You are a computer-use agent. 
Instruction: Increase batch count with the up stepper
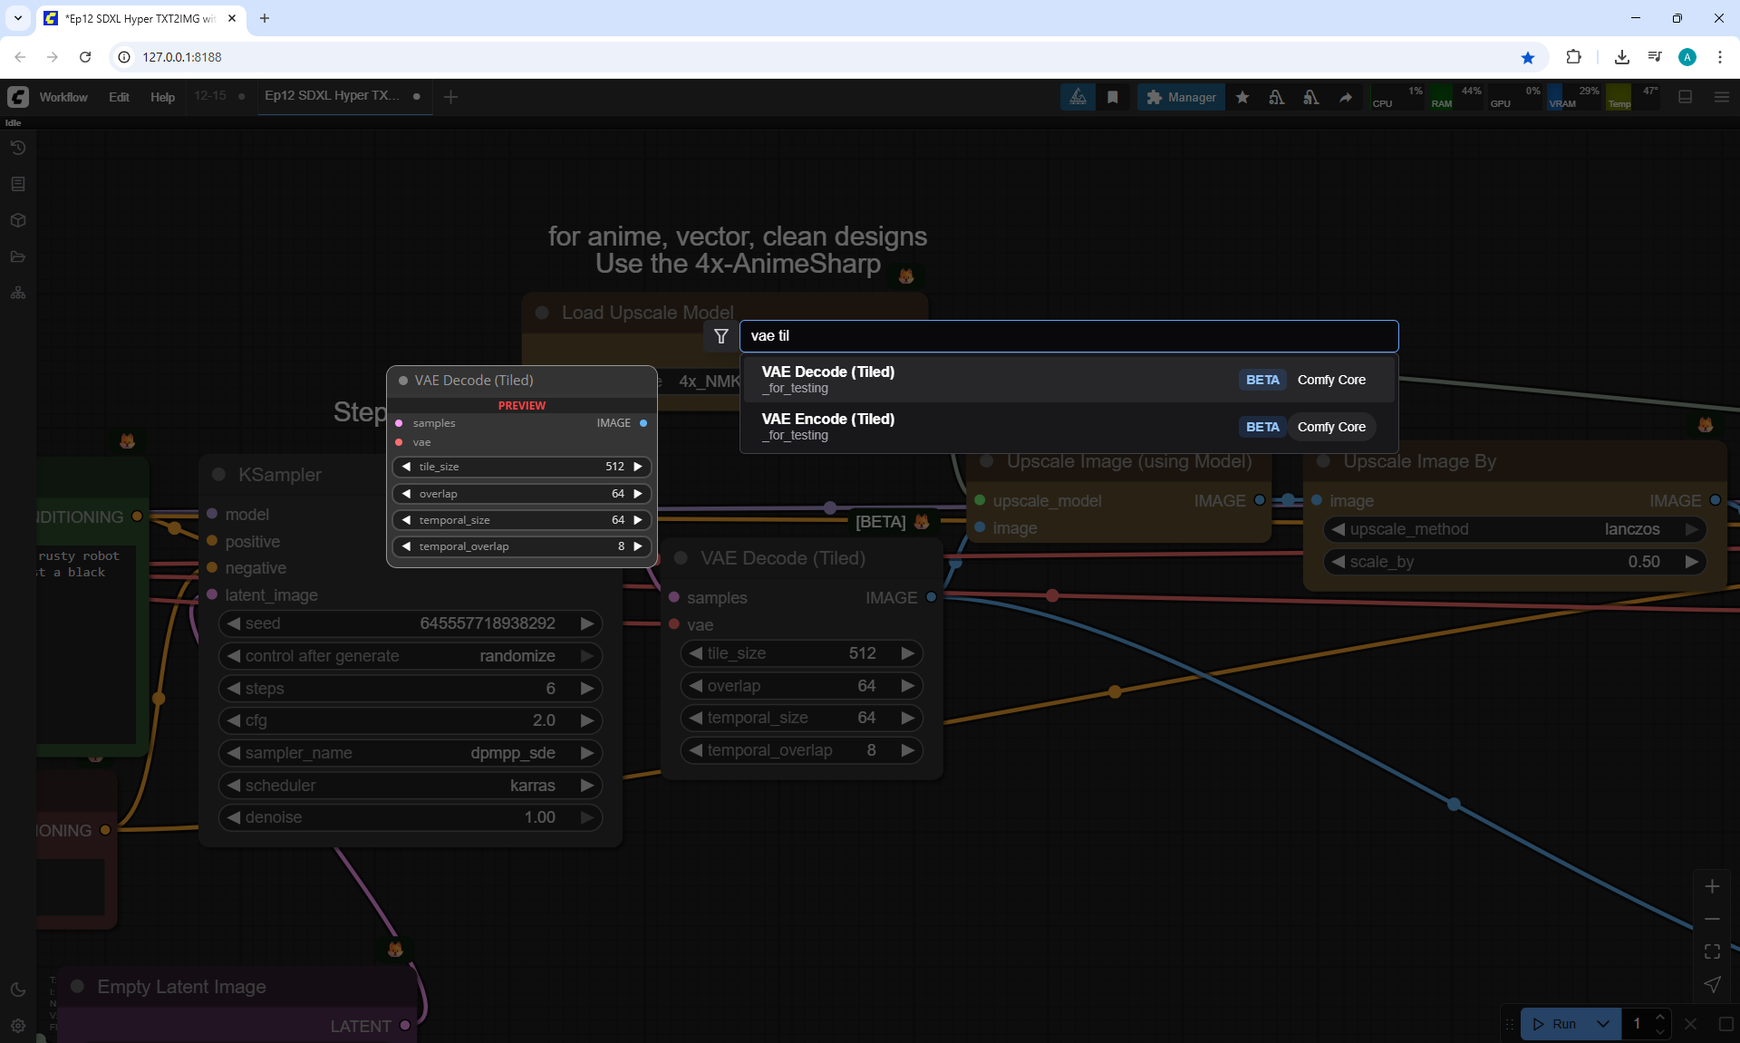click(x=1660, y=1018)
